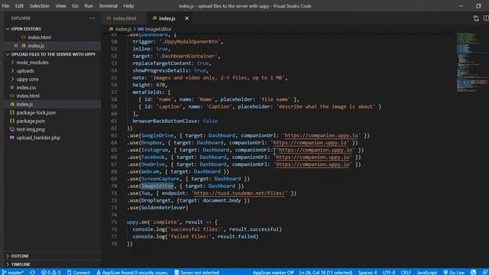Start Go Live server

pyautogui.click(x=454, y=272)
